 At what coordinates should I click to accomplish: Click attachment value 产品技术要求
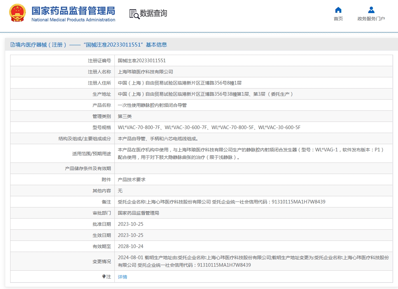[x=132, y=180]
